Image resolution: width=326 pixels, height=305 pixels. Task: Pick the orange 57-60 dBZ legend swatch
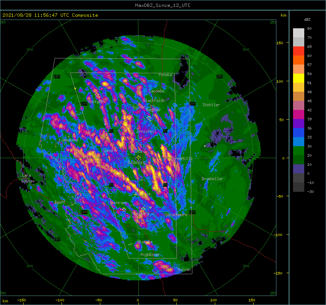tap(298, 60)
